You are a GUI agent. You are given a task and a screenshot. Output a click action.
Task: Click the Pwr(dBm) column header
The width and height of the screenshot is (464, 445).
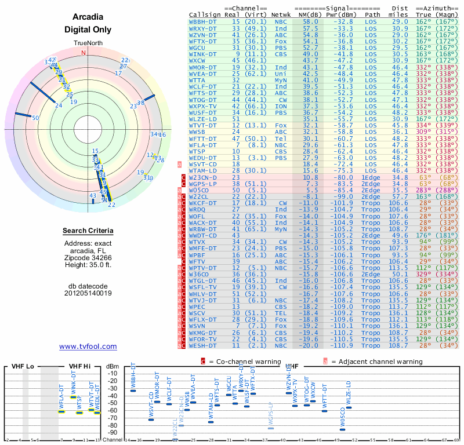[x=341, y=15]
